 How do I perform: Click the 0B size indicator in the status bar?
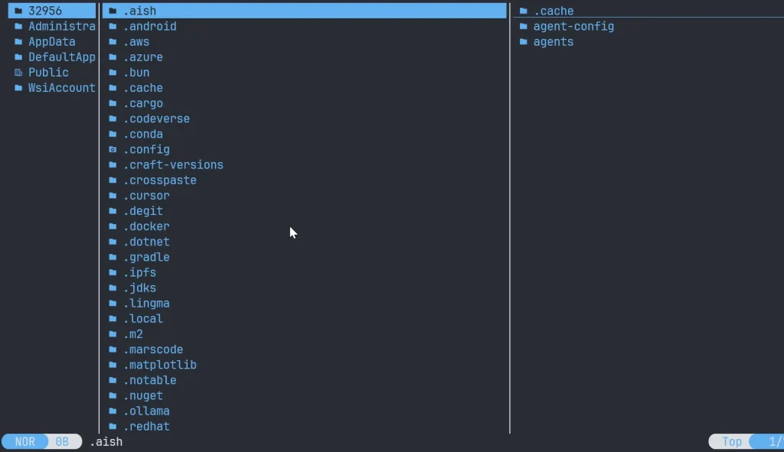62,442
